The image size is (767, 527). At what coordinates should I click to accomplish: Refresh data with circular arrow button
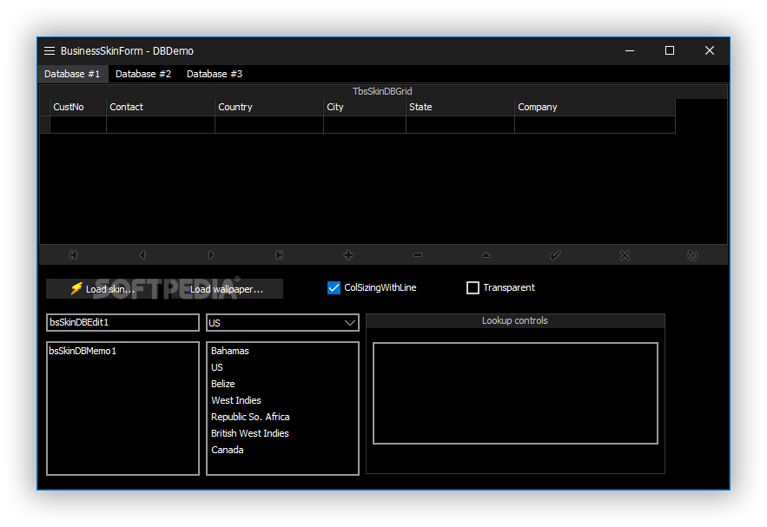(692, 254)
